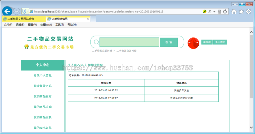Click the username button beside avatar

pyautogui.click(x=207, y=42)
